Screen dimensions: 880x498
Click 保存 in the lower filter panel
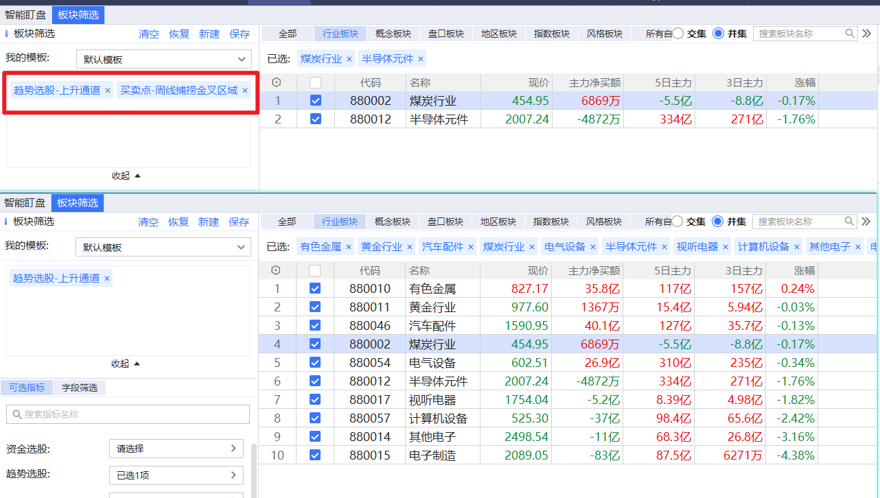(x=239, y=222)
